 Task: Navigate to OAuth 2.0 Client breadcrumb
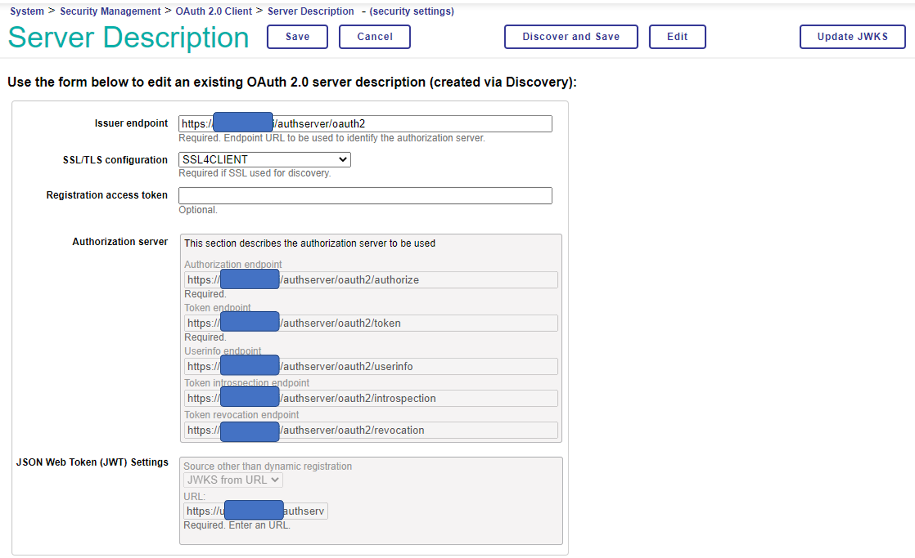coord(214,11)
